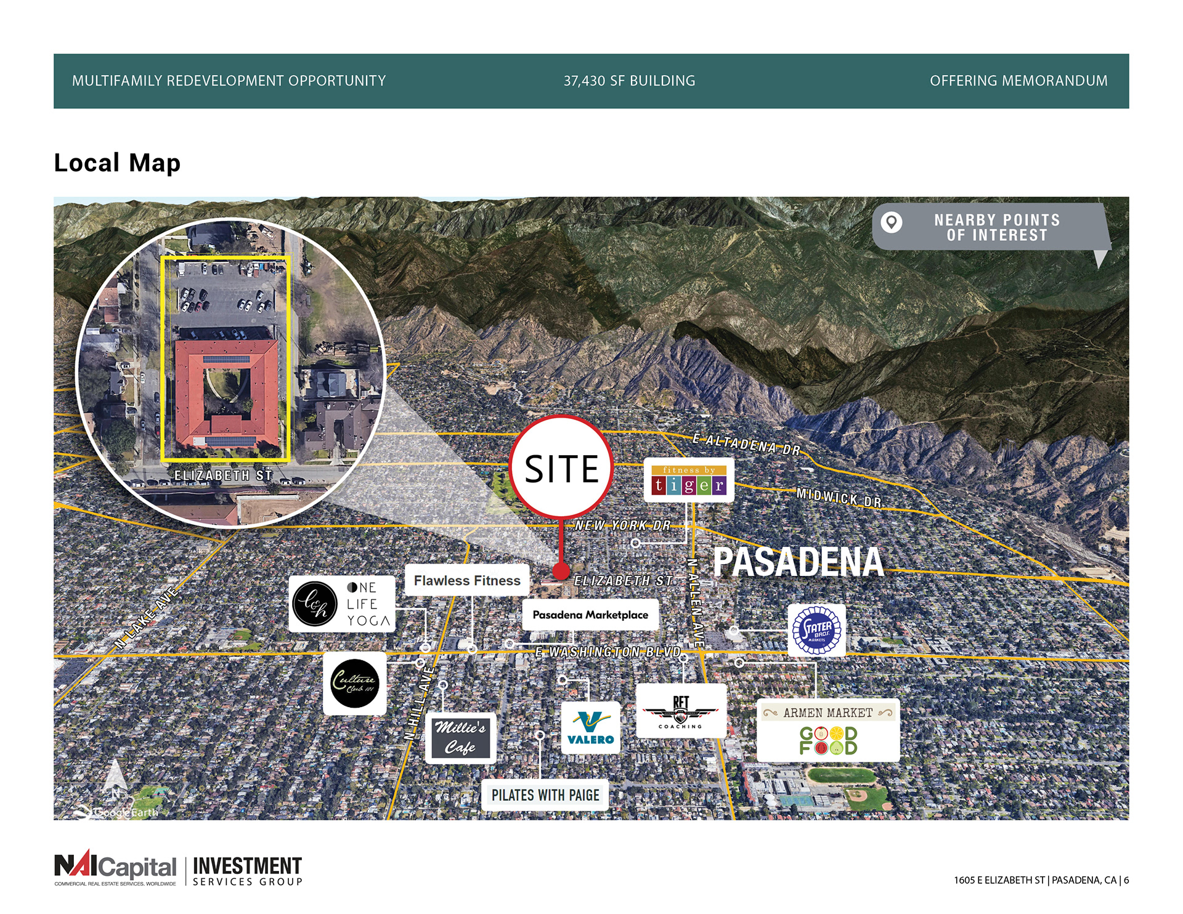This screenshot has width=1183, height=914.
Task: Click the RFT Coaching logo
Action: point(681,711)
